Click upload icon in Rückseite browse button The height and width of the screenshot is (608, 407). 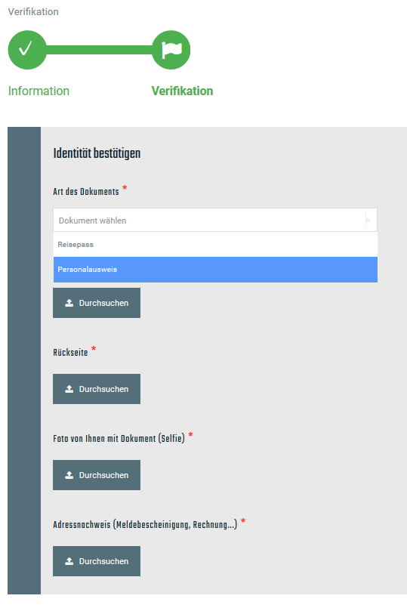(x=69, y=389)
